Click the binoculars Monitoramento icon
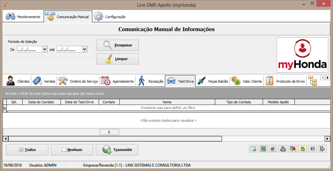The width and height of the screenshot is (333, 171). tap(10, 17)
